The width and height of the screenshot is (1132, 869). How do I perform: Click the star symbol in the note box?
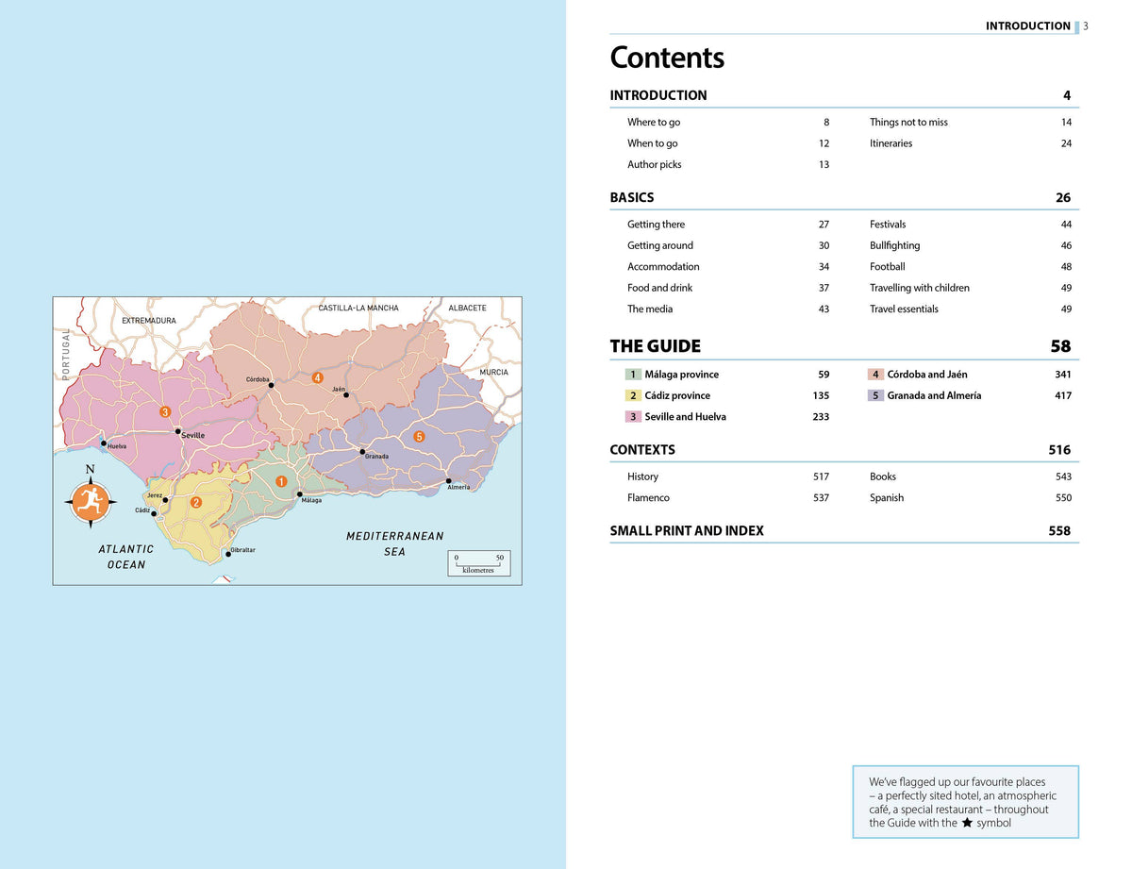tap(967, 823)
